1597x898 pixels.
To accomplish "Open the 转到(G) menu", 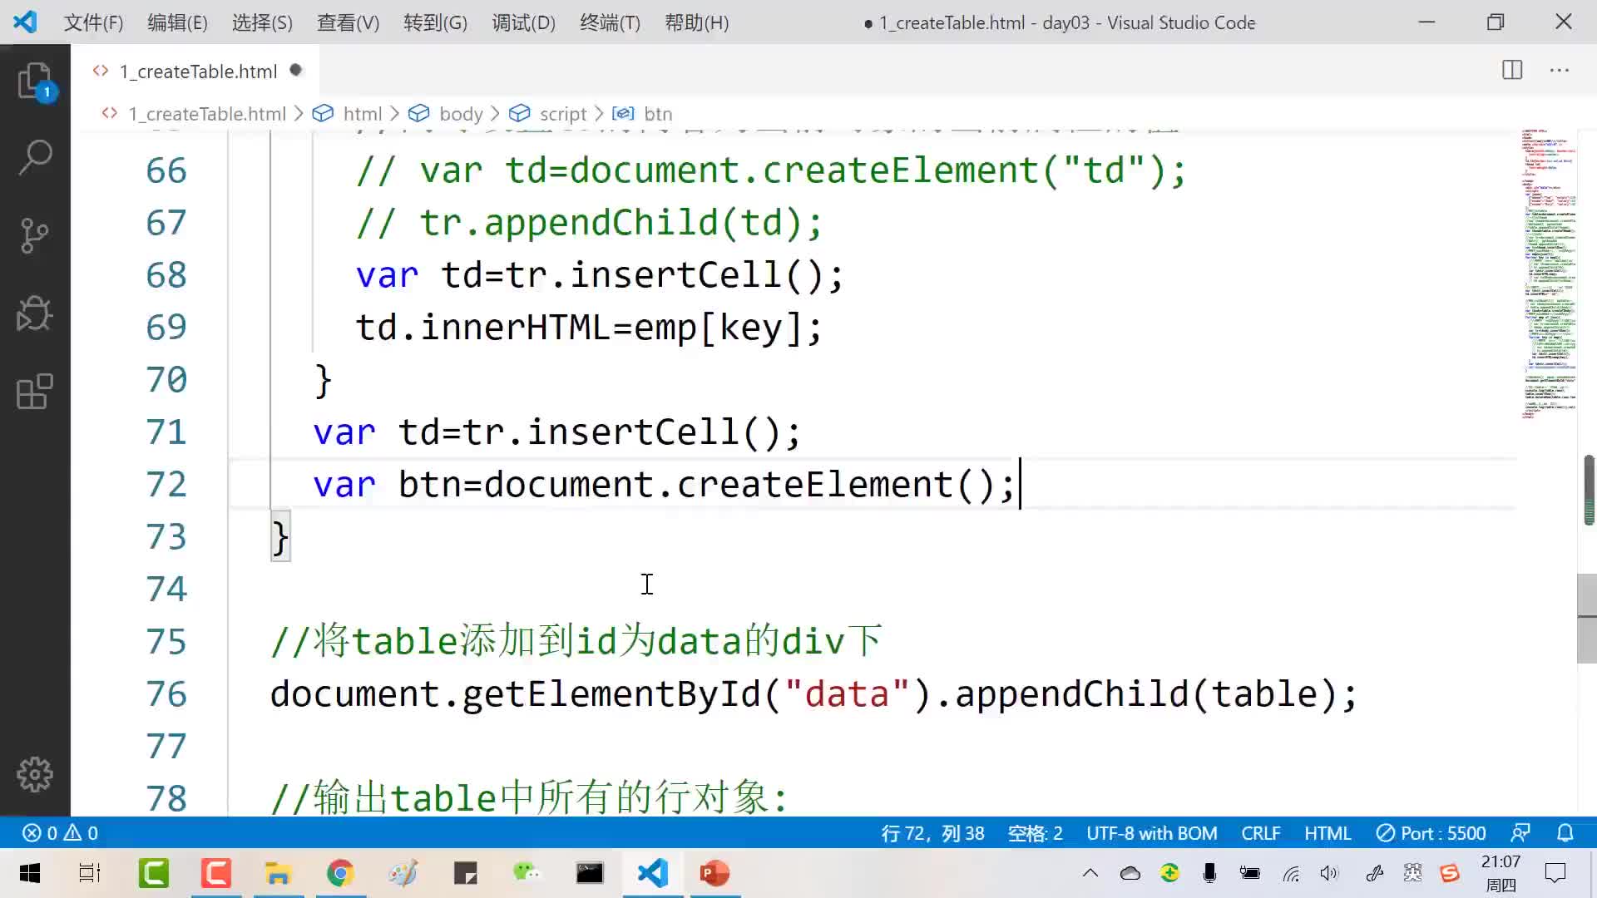I will tap(435, 22).
